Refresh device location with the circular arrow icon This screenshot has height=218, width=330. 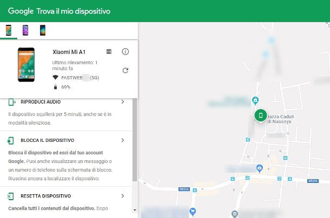click(126, 71)
